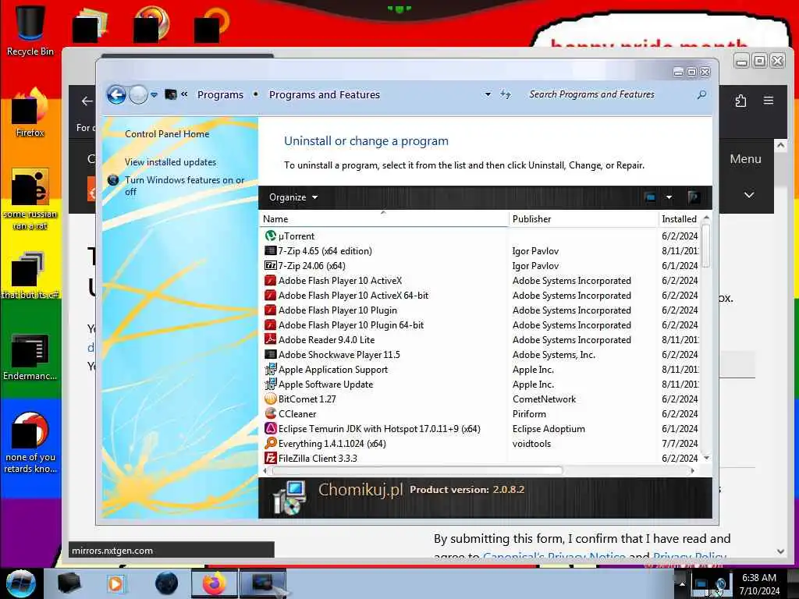
Task: Select Adobe Flash Player 10 ActiveX icon
Action: point(271,280)
